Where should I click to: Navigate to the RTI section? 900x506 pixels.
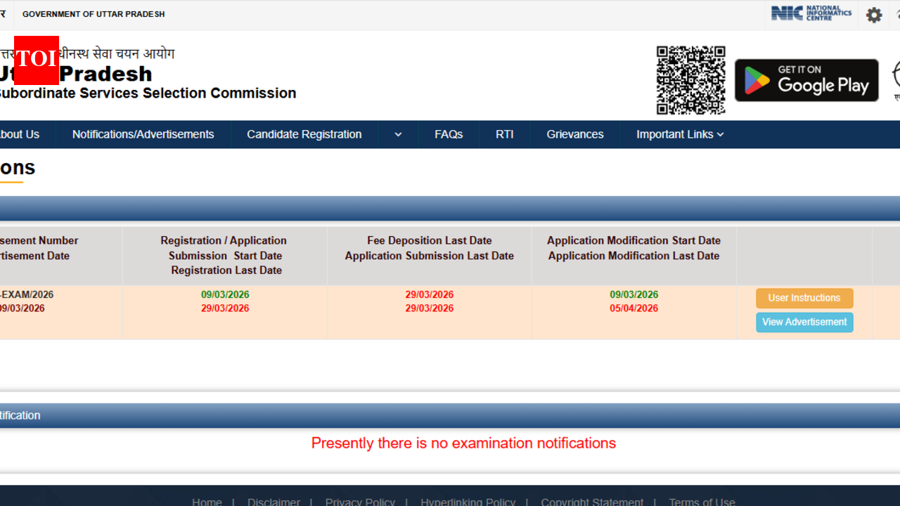click(504, 134)
